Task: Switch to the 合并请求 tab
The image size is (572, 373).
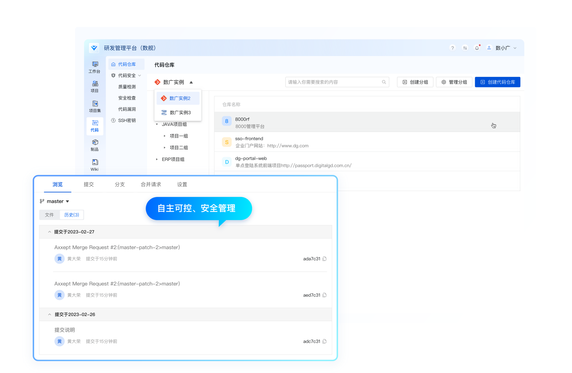Action: (x=151, y=184)
